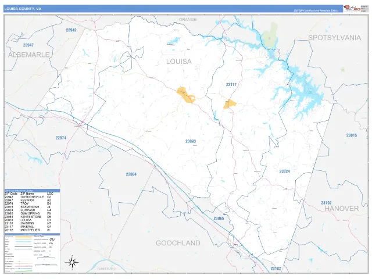Click the KENTS STORE row in ZIP index

pos(32,217)
